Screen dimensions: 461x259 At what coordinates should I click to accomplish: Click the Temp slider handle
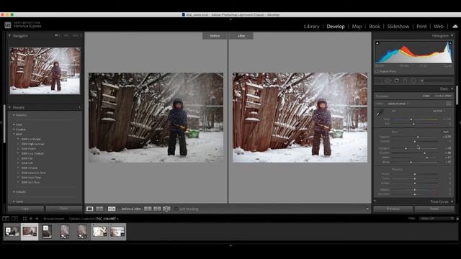point(411,119)
